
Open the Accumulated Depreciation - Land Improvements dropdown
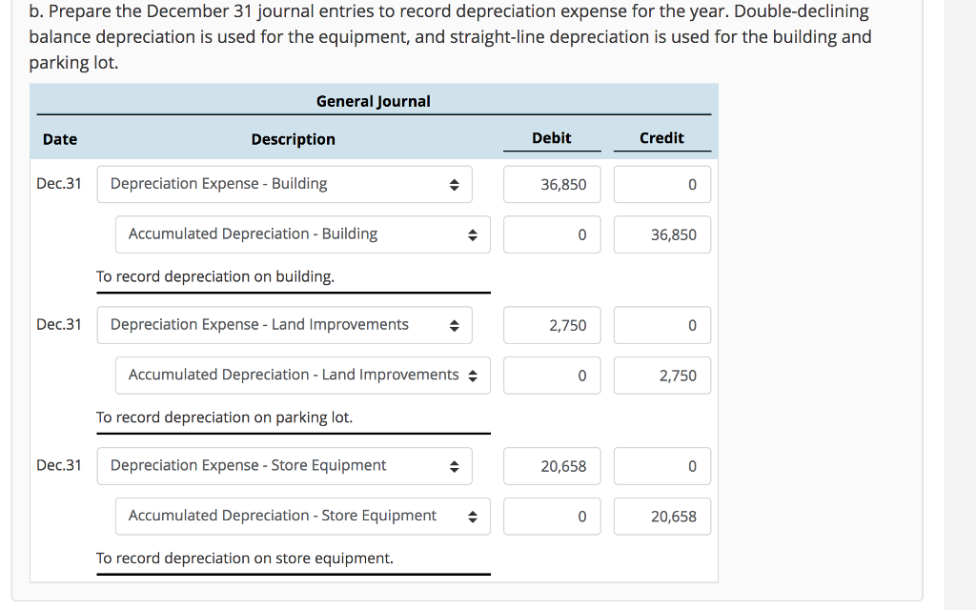(x=302, y=375)
